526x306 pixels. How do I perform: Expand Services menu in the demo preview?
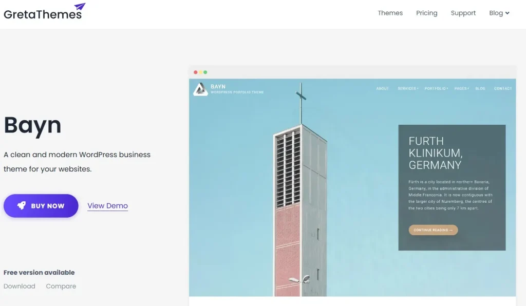click(407, 88)
